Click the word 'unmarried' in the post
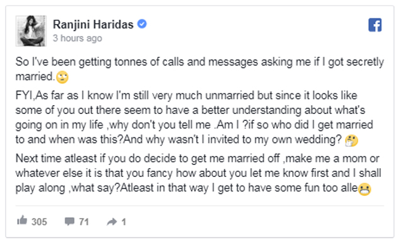The height and width of the screenshot is (245, 410). (230, 96)
